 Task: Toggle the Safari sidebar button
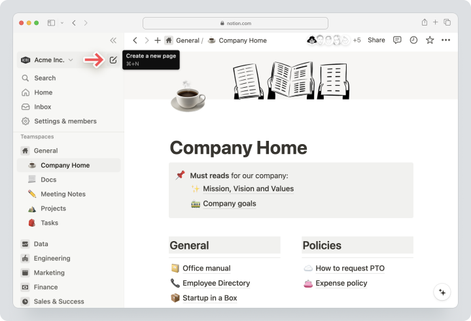point(51,23)
